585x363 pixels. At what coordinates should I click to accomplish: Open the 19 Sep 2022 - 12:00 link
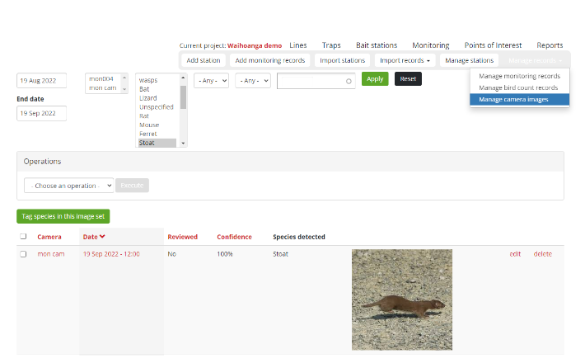(111, 254)
